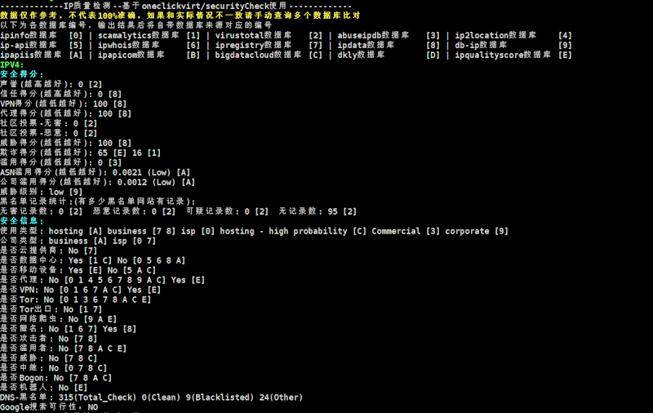Click the yellow warning line about accuracy

pyautogui.click(x=180, y=16)
